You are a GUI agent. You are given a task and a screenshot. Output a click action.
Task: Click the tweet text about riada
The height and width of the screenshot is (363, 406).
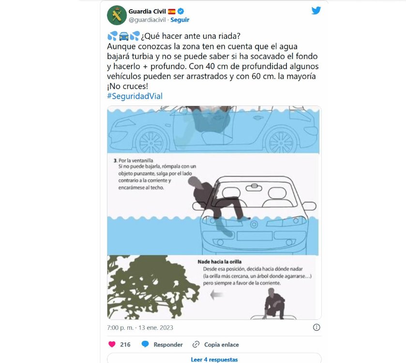212,61
